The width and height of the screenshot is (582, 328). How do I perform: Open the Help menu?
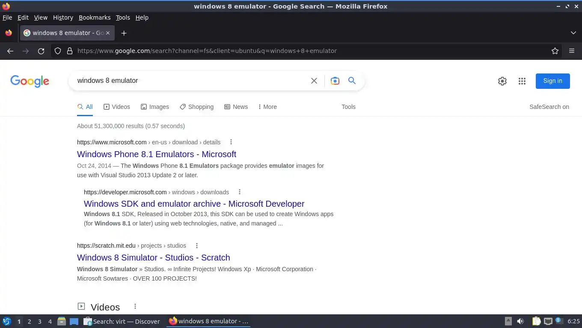tap(142, 18)
